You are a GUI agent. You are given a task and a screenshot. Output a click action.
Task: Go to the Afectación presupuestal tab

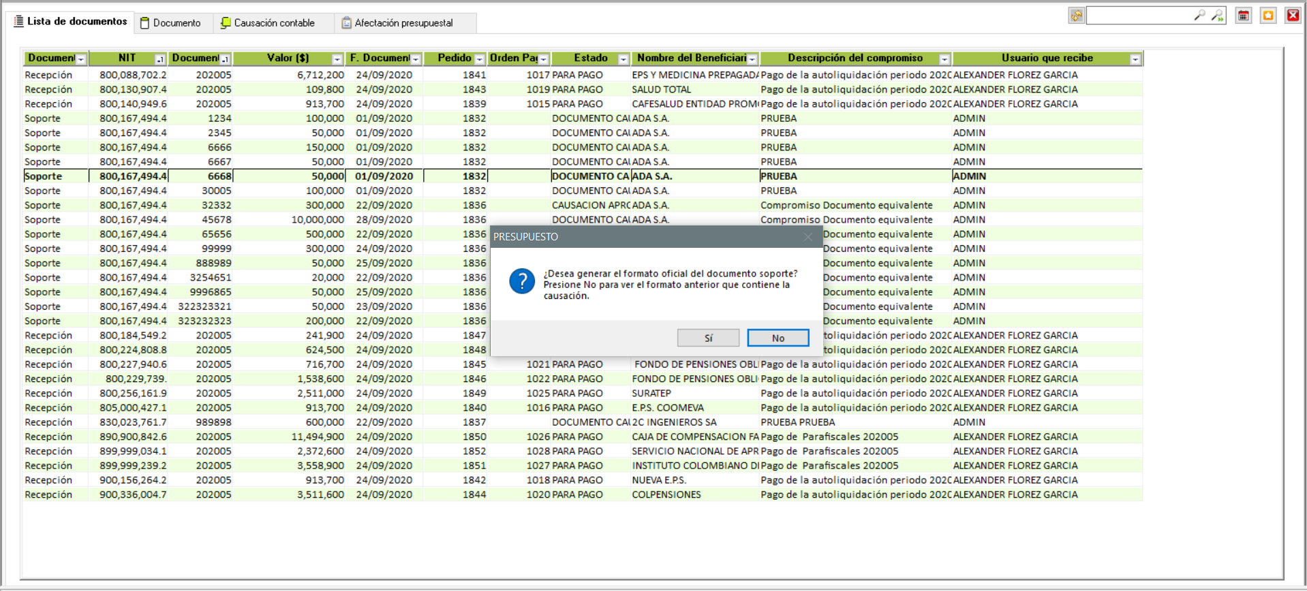397,23
